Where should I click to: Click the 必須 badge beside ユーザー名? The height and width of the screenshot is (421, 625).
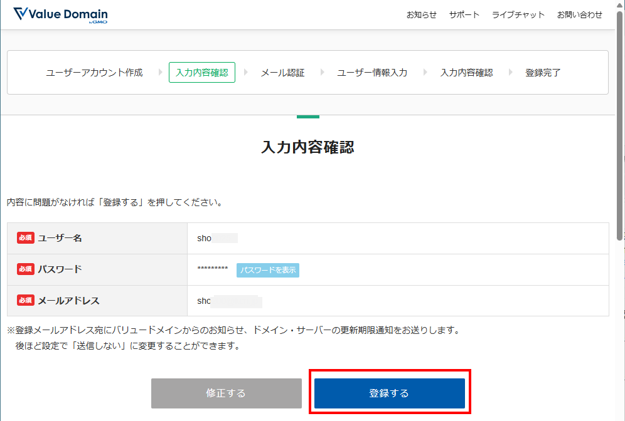point(26,238)
